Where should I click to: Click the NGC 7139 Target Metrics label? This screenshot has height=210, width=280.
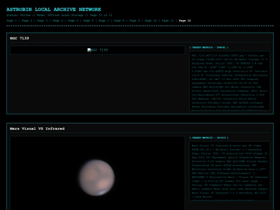click(209, 48)
